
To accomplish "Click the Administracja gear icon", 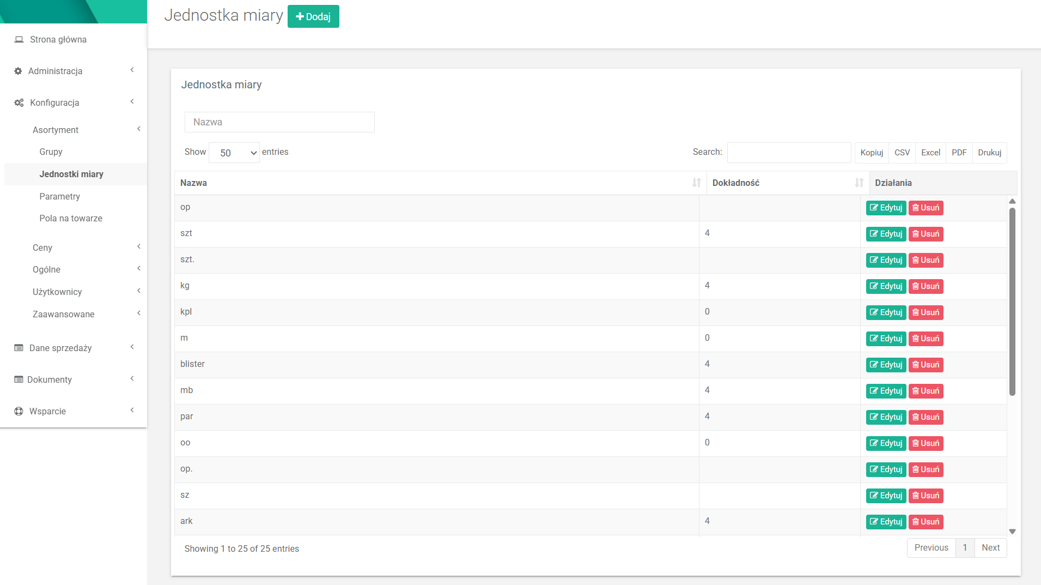I will click(18, 71).
